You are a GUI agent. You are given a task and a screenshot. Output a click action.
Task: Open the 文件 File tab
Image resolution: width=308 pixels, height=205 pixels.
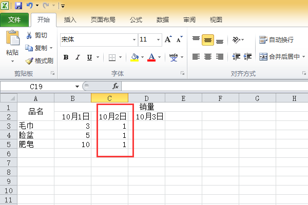click(x=14, y=19)
